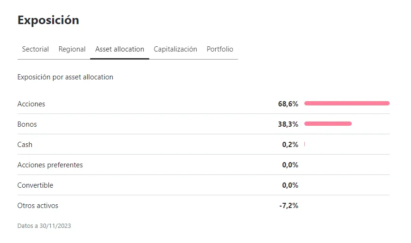Click the -7,2% Otros activos value
Screen dimensions: 411x243
tap(289, 206)
